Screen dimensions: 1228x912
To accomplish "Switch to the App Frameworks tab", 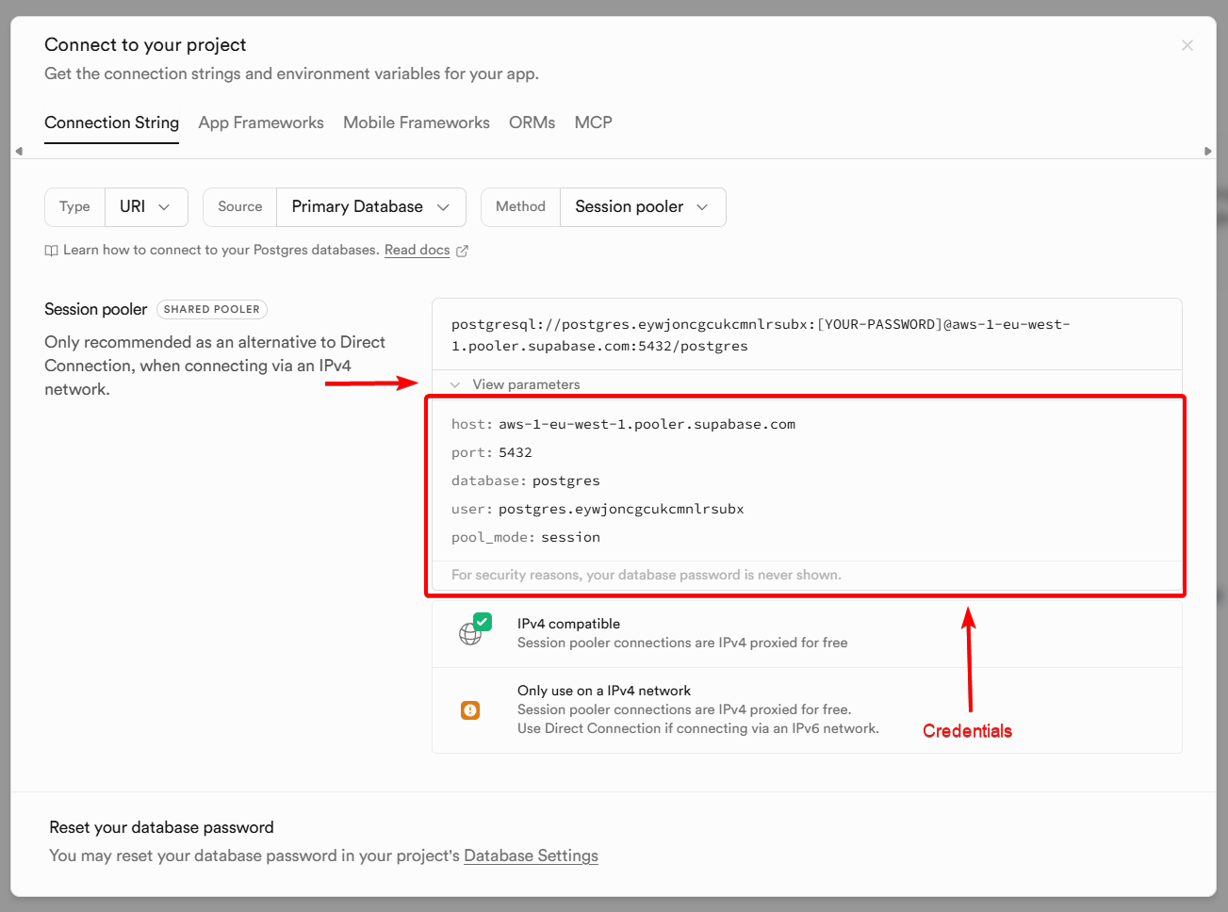I will pyautogui.click(x=261, y=122).
